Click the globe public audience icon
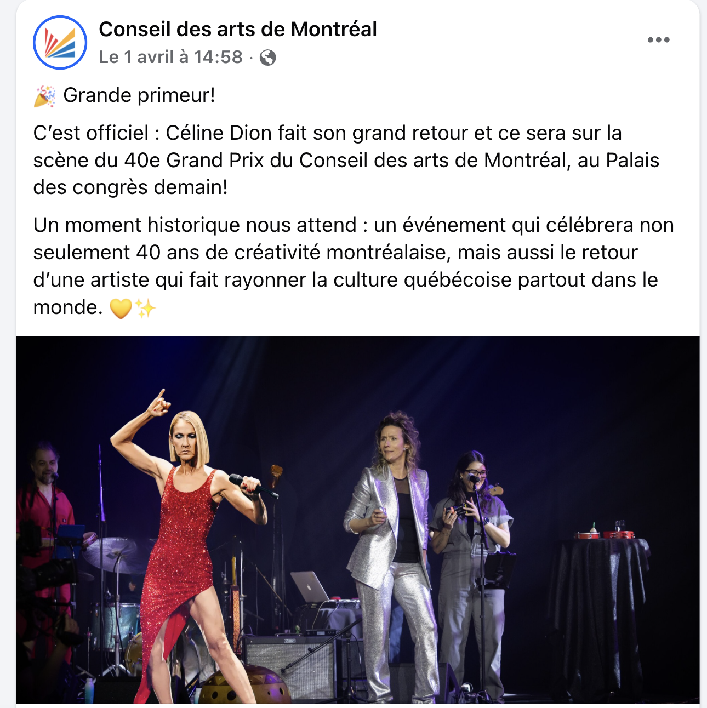 coord(267,58)
